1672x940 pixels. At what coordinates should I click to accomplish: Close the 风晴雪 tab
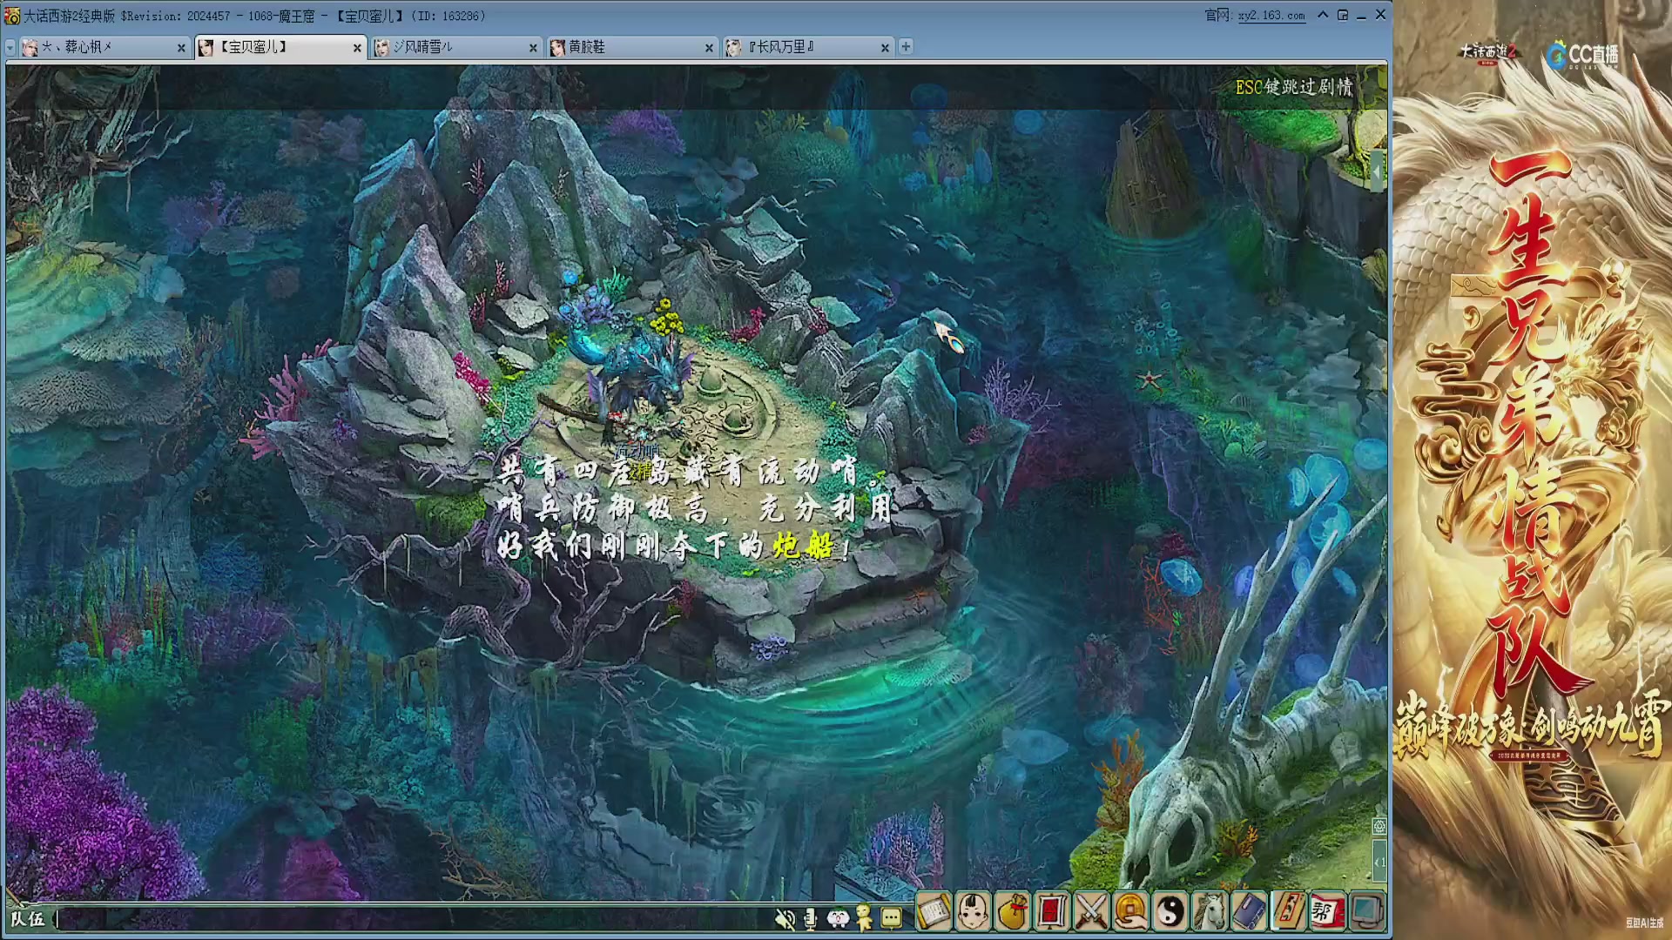click(x=533, y=48)
